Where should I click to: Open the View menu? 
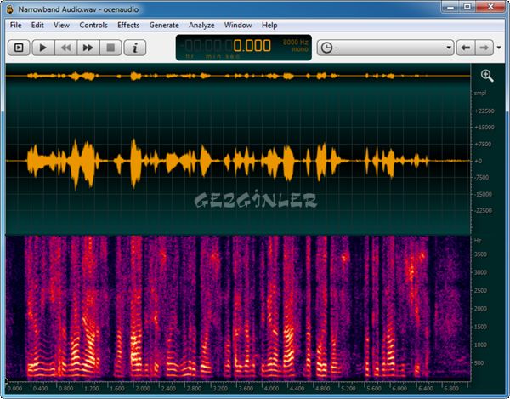[61, 25]
